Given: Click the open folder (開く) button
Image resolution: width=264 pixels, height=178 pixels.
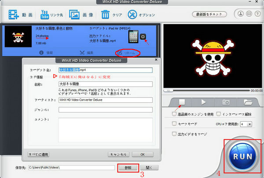Looking at the screenshot, I should coord(149,168).
